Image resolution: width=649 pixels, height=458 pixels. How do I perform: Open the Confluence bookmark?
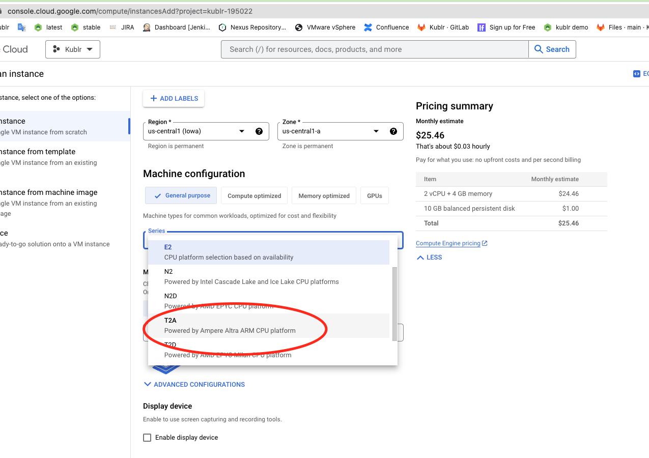(386, 27)
